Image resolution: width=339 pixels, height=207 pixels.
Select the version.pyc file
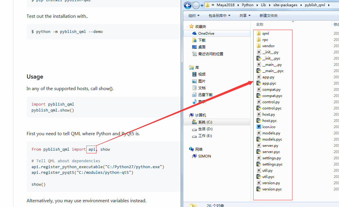point(269,189)
